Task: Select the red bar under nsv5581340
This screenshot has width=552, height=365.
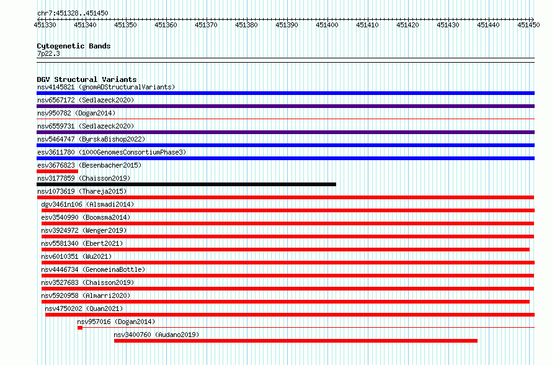Action: (285, 250)
